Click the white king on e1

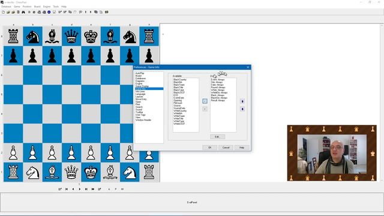point(91,172)
